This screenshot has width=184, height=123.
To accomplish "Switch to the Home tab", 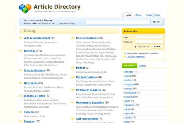I will point(128,15).
